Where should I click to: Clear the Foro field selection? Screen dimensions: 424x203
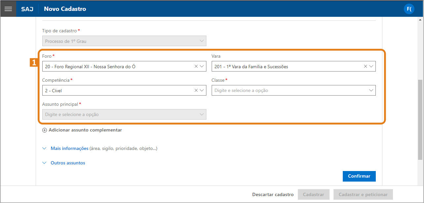(x=196, y=66)
